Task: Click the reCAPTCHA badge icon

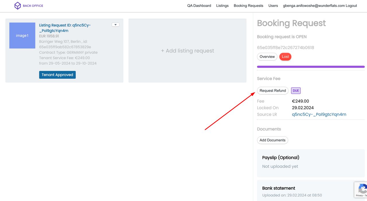Action: pyautogui.click(x=362, y=189)
